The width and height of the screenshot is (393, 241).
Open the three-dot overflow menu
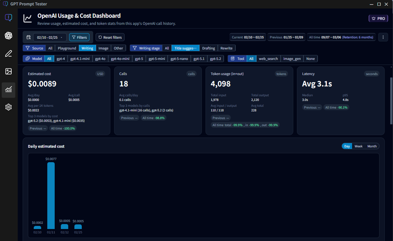pos(383,37)
